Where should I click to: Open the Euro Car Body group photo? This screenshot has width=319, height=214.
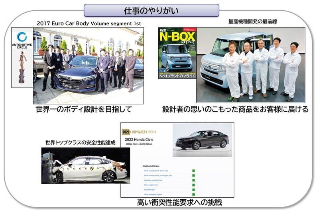[88, 66]
